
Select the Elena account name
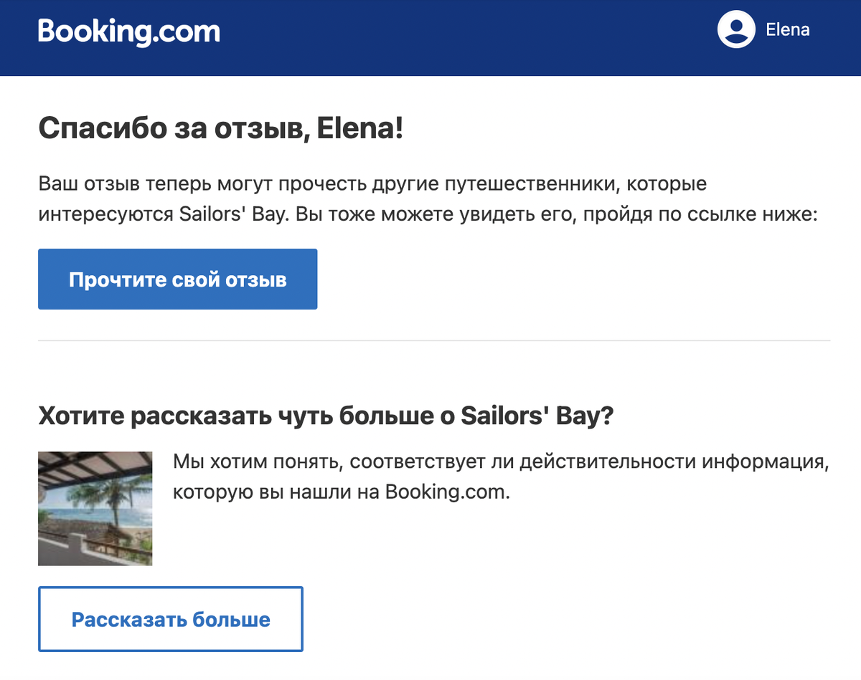click(x=788, y=30)
